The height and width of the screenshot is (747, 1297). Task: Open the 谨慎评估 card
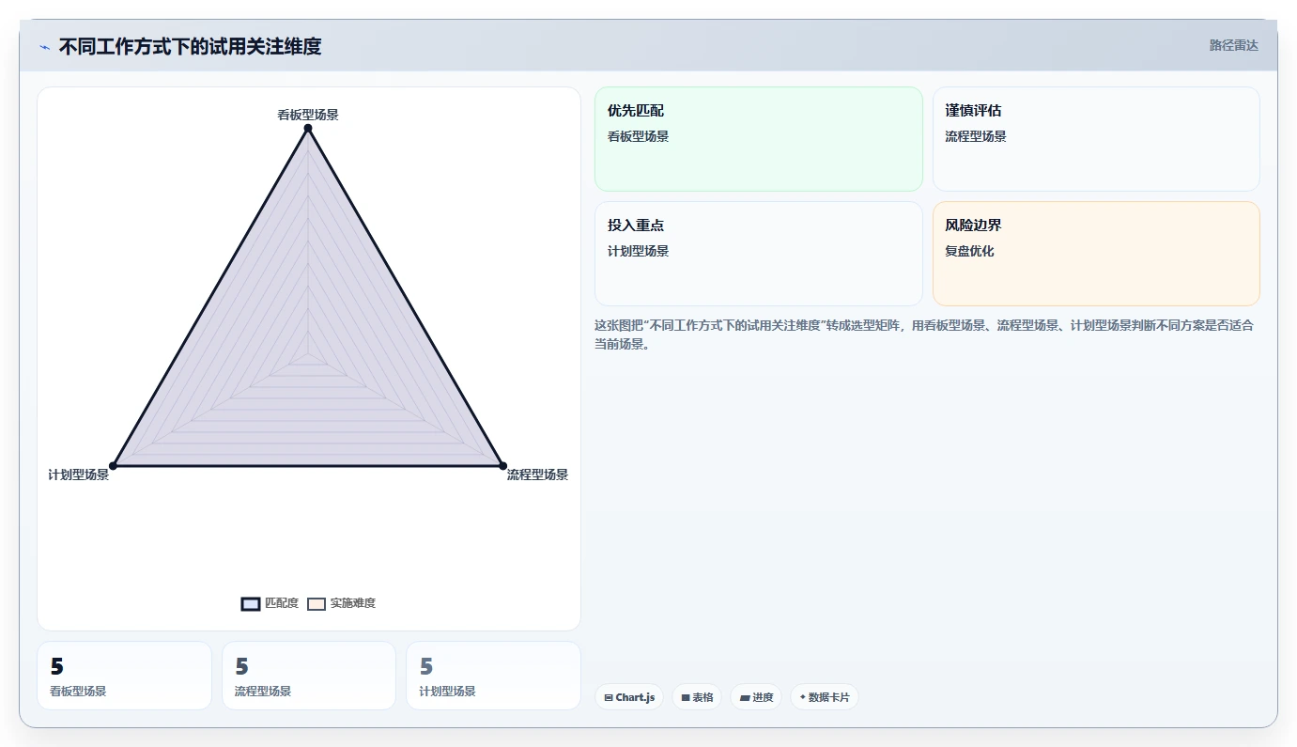[1096, 139]
